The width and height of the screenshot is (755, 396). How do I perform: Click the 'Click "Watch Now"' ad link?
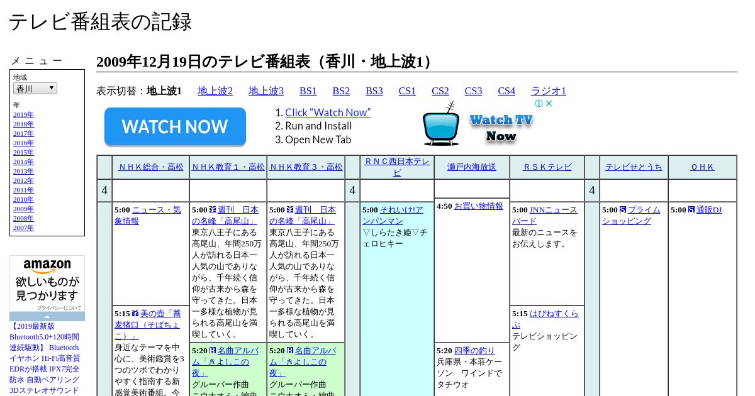click(x=328, y=113)
